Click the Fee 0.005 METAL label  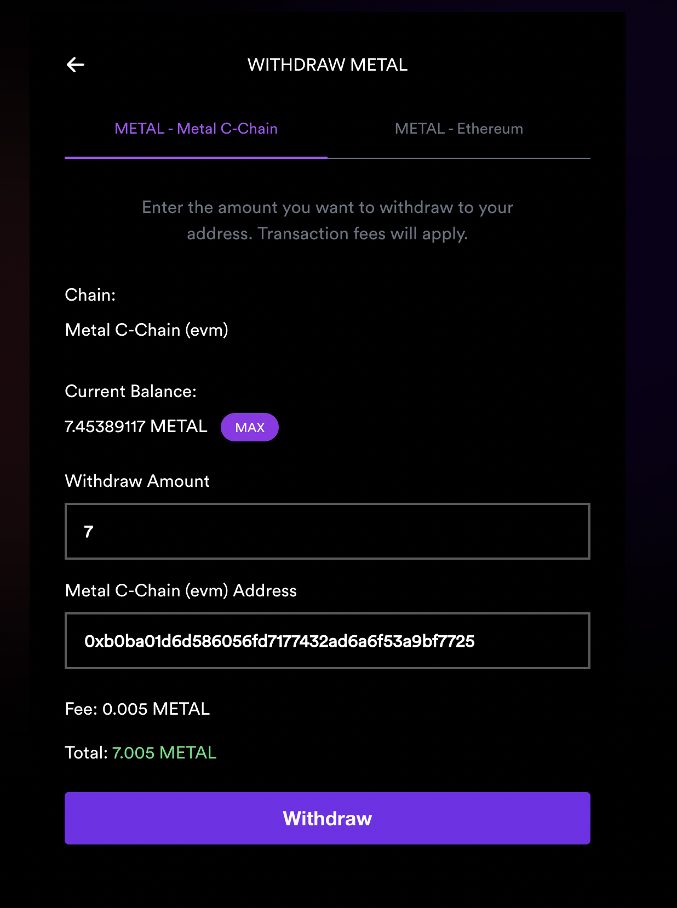[x=137, y=709]
